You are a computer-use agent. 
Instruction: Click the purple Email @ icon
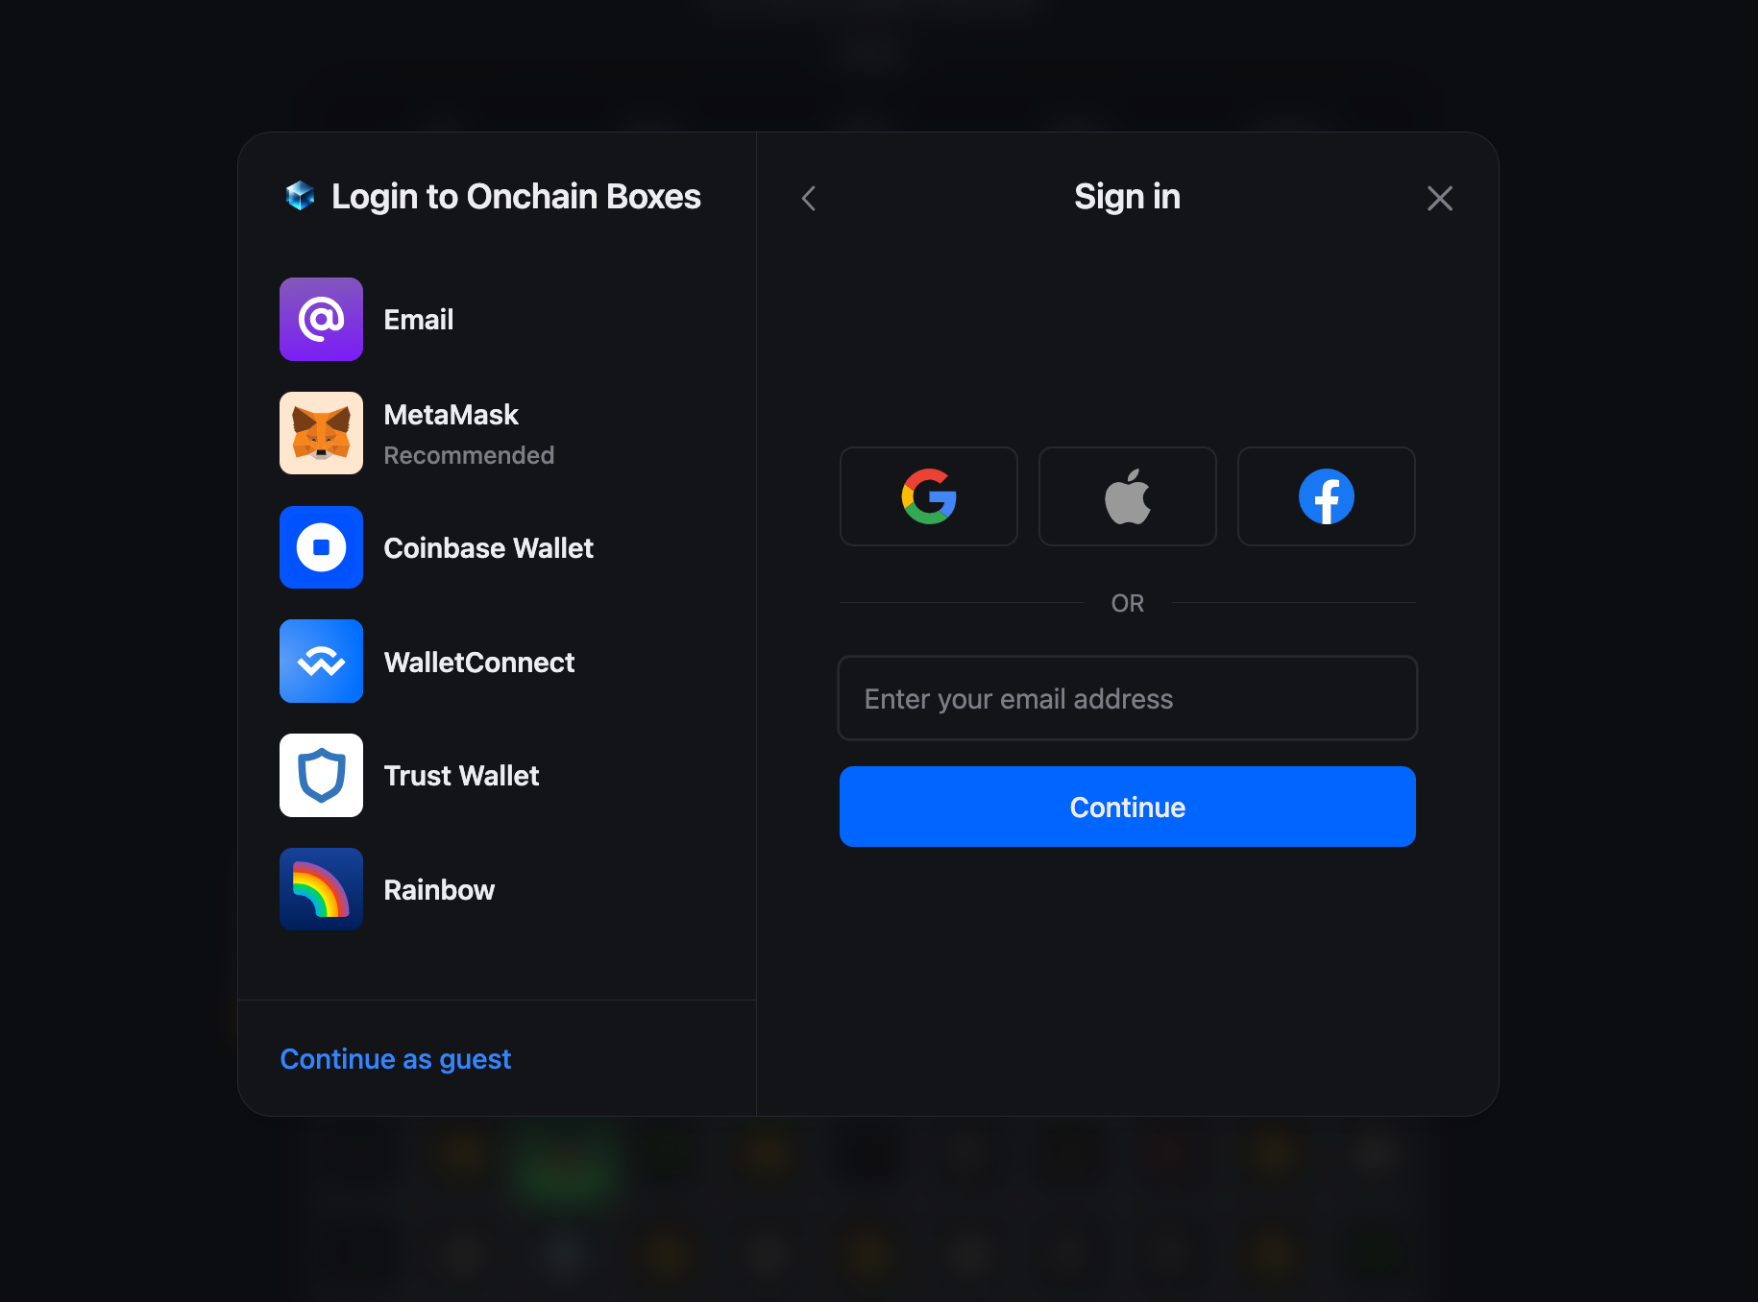coord(321,319)
